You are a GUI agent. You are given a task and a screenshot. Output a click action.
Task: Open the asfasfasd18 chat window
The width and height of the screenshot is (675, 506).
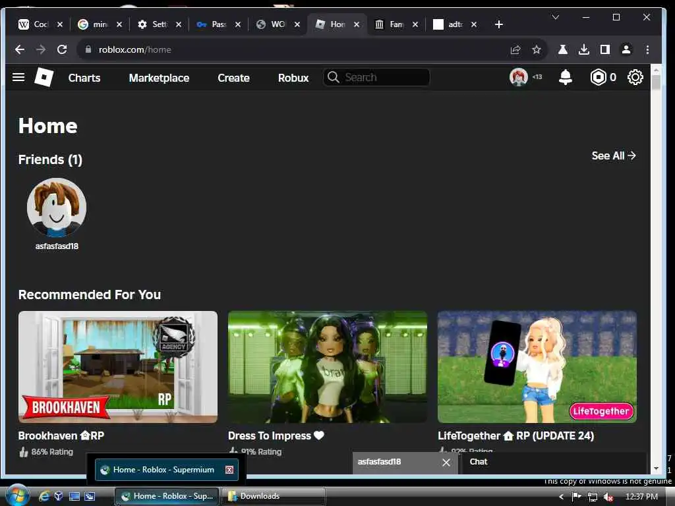(379, 462)
